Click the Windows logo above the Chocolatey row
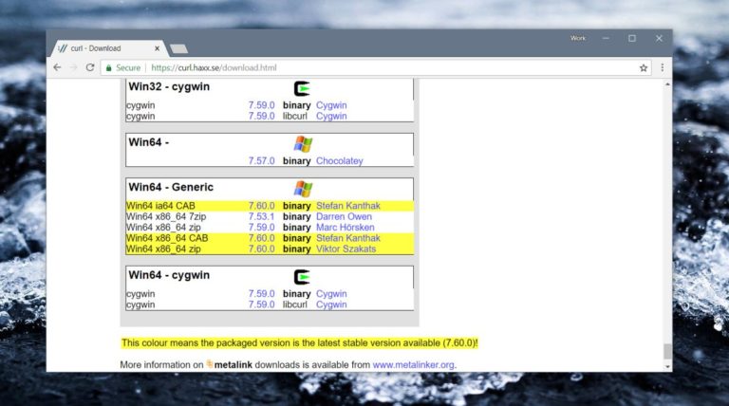The width and height of the screenshot is (729, 406). [x=303, y=144]
